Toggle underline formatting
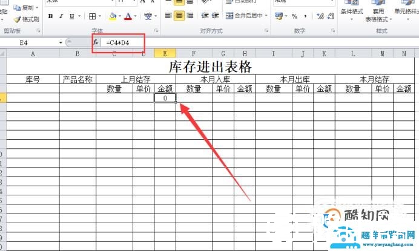Viewport: 419px width, 251px height. click(x=71, y=16)
